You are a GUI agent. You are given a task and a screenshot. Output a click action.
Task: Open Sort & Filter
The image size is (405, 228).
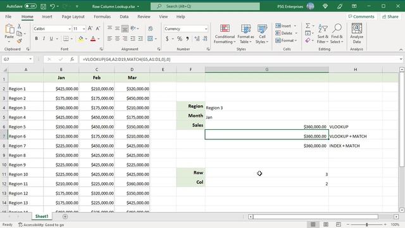[323, 34]
